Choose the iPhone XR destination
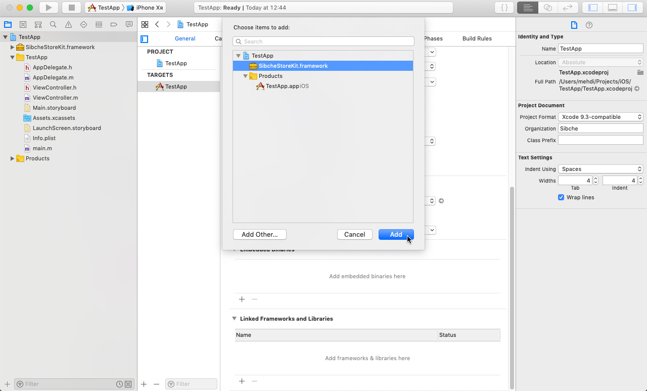Screen dimensions: 647x391 click(x=145, y=8)
